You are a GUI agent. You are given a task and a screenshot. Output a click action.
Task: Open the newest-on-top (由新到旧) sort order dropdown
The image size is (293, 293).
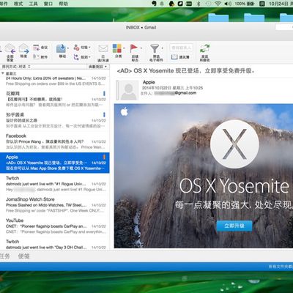pos(98,67)
